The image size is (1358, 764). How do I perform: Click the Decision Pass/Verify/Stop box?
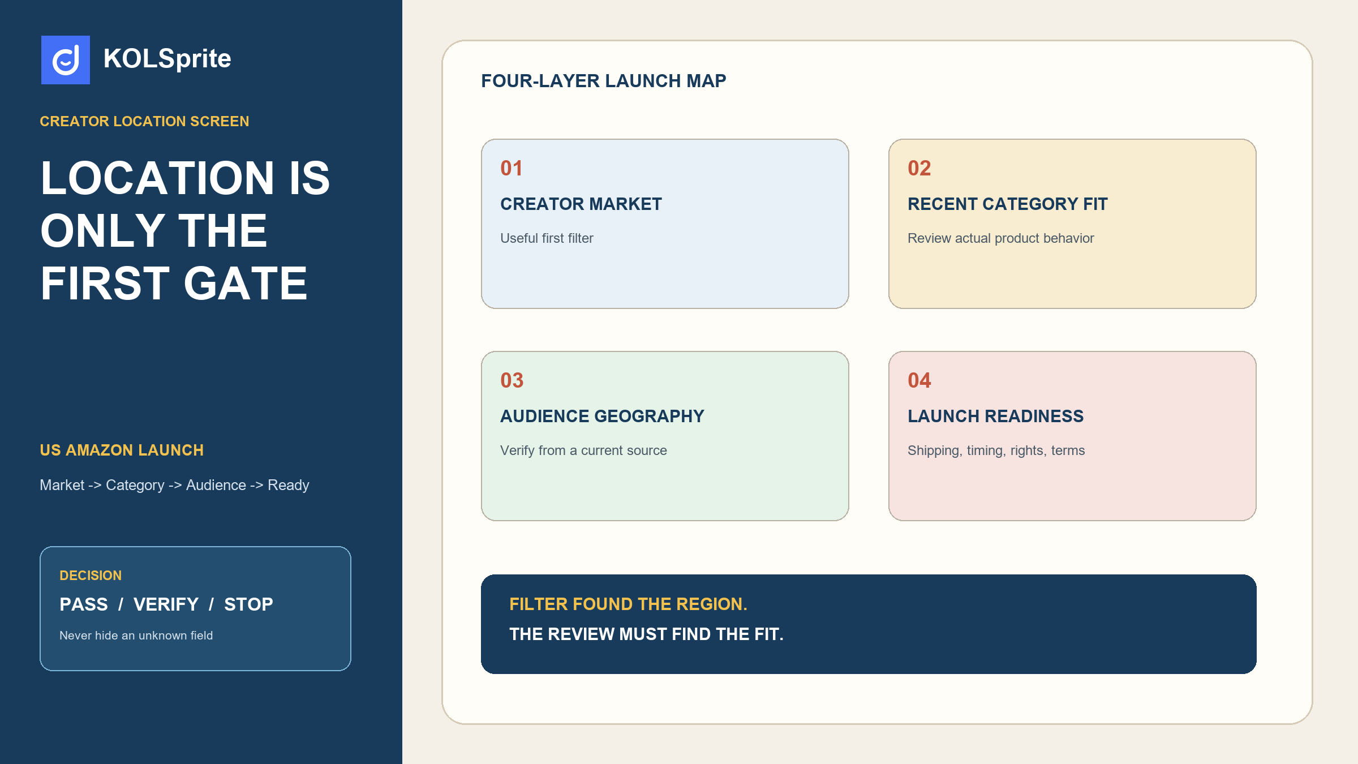point(195,608)
